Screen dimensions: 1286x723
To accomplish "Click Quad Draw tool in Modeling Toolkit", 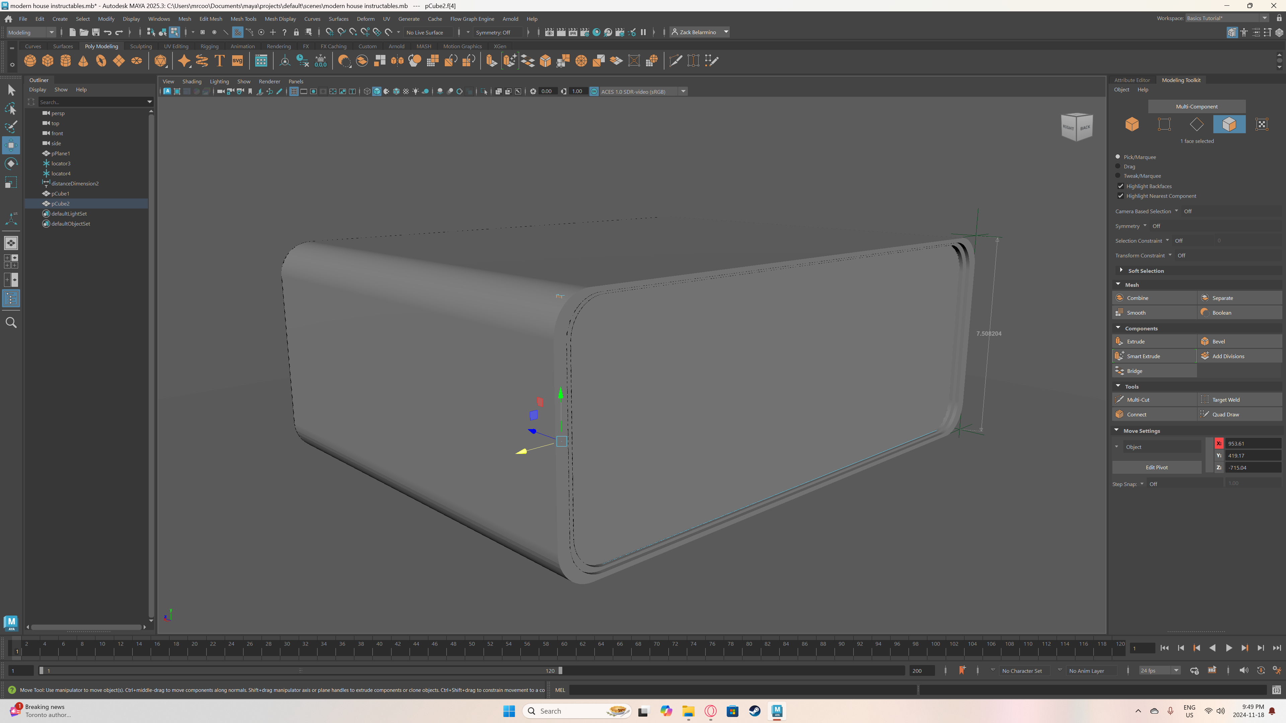I will [1239, 414].
